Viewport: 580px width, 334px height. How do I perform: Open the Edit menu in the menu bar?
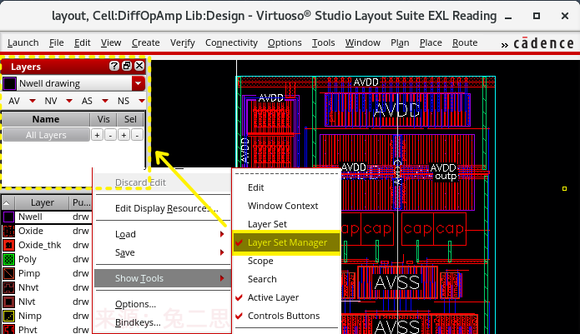[x=82, y=42]
